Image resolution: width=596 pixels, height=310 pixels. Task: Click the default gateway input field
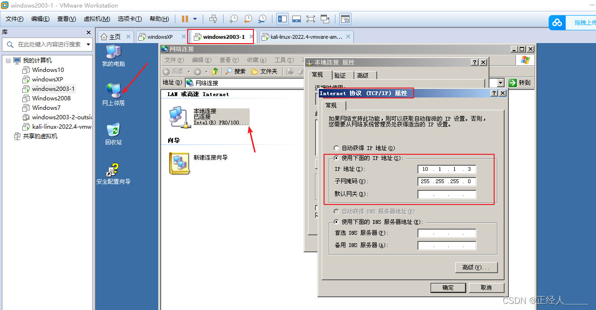(x=447, y=194)
